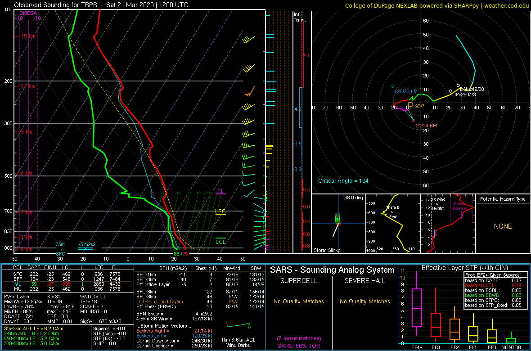Click the 'Storm Slinky' label
531x351 pixels.
327,250
